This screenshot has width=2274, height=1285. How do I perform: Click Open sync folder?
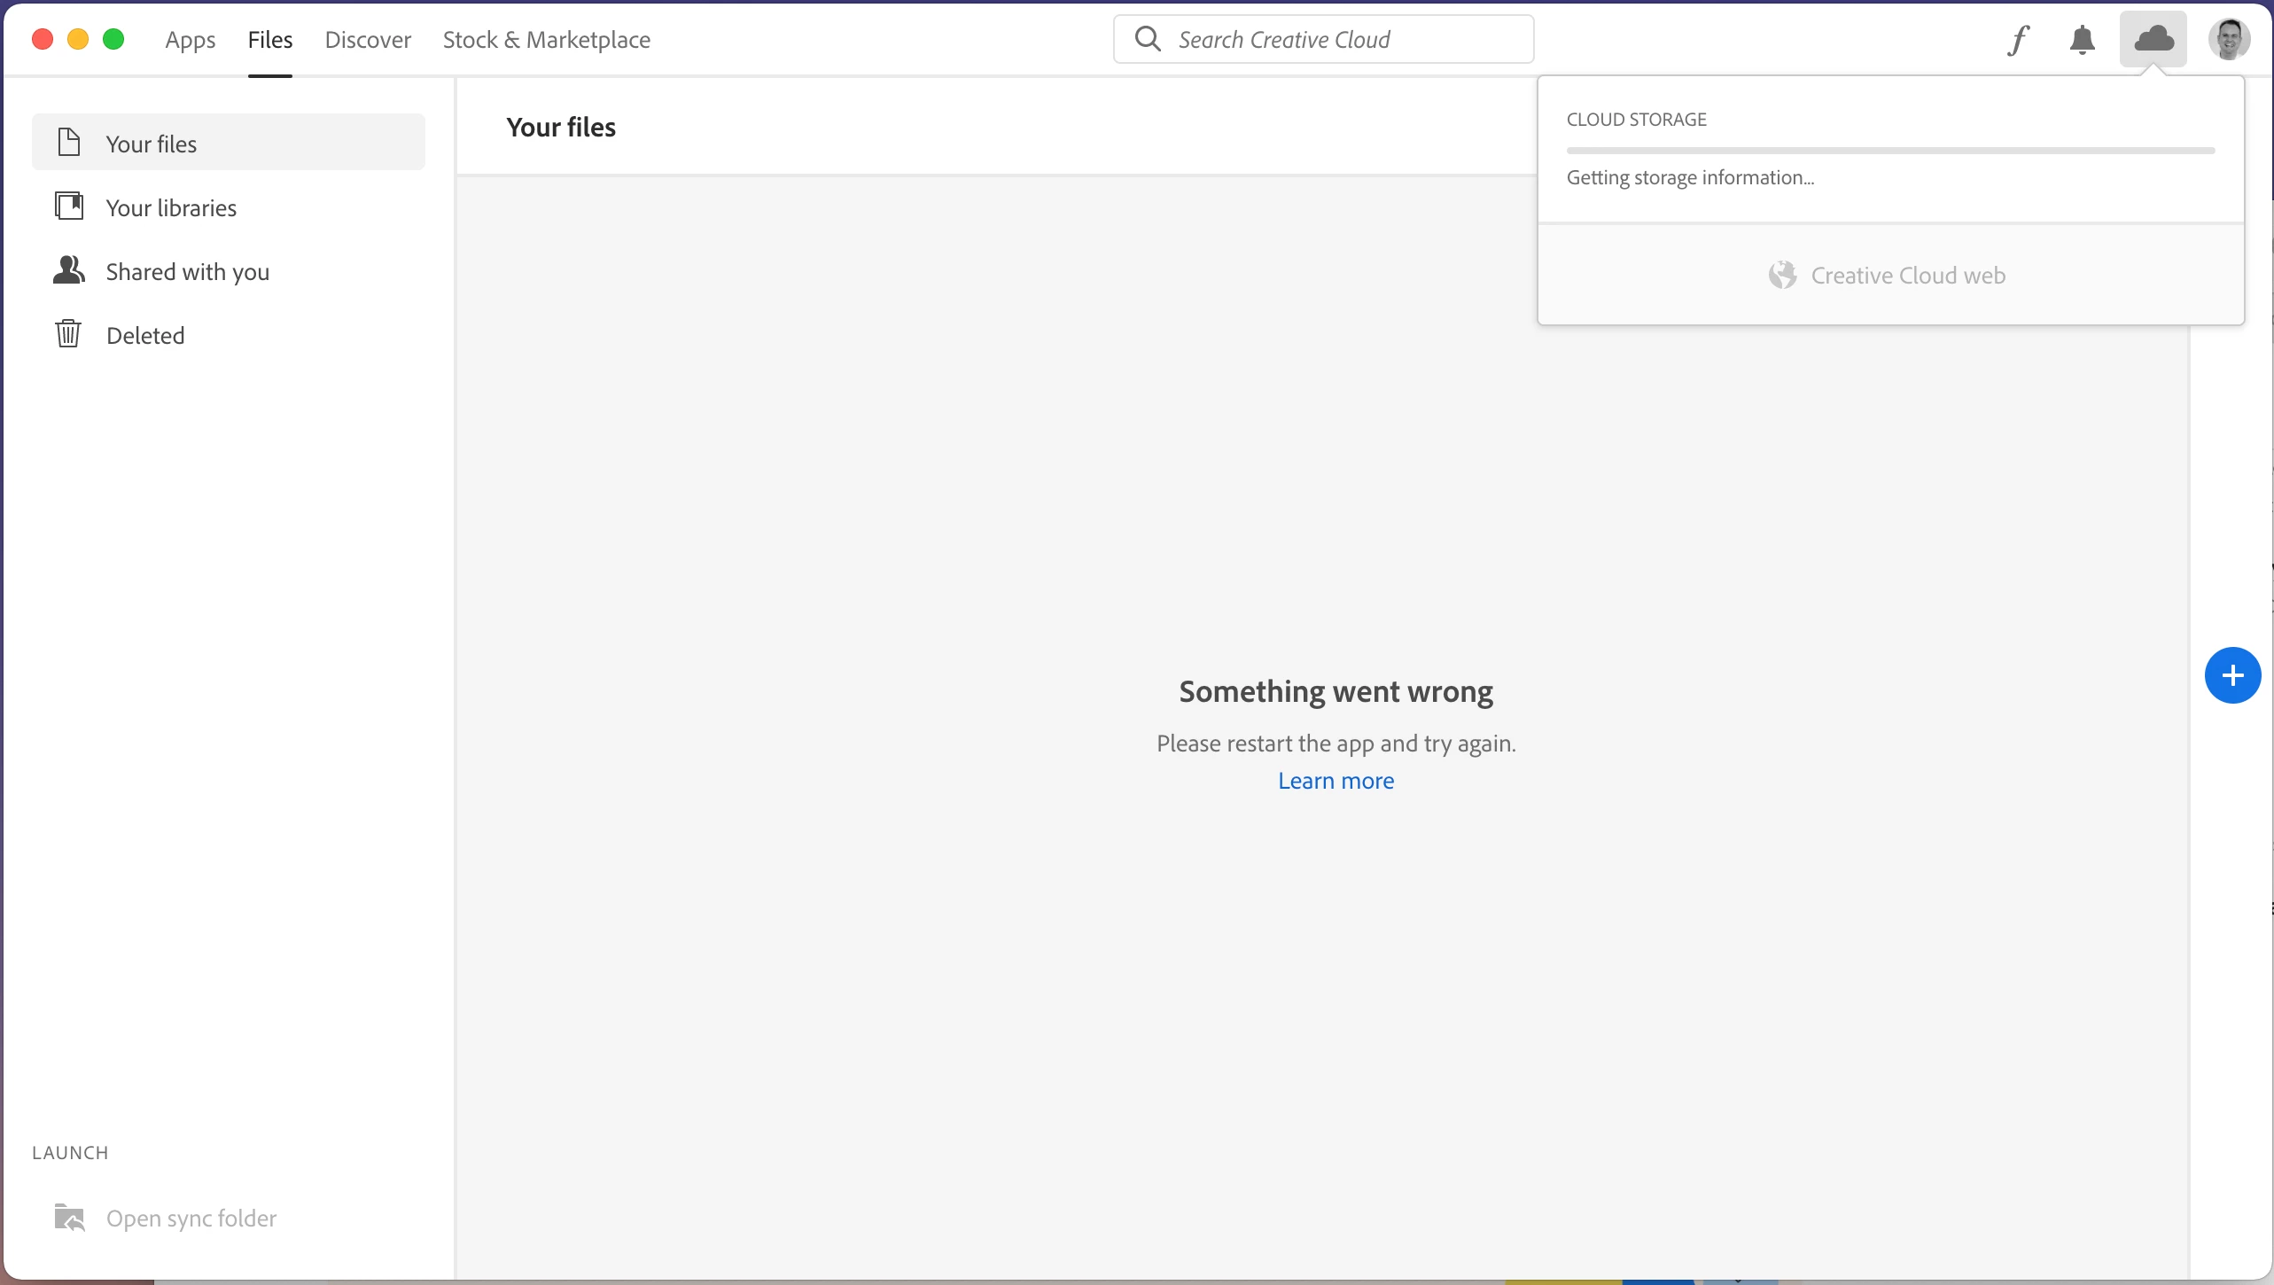click(191, 1219)
